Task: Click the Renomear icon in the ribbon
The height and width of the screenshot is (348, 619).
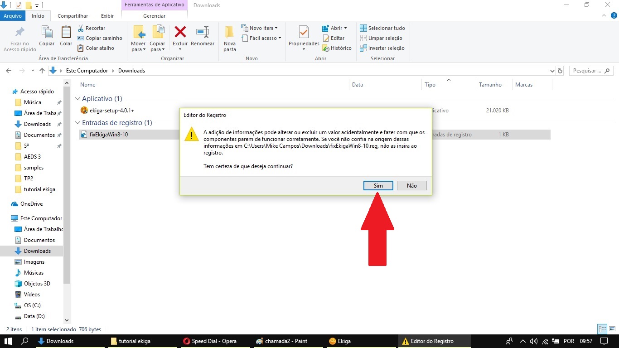Action: 202,33
